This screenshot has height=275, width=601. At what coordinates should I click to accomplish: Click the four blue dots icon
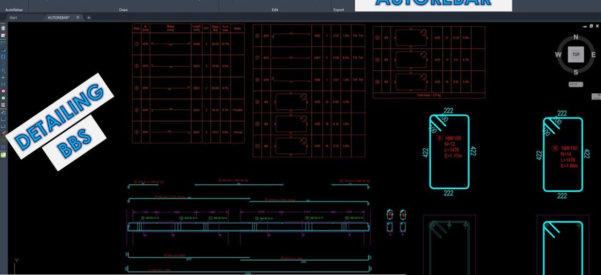(4, 147)
